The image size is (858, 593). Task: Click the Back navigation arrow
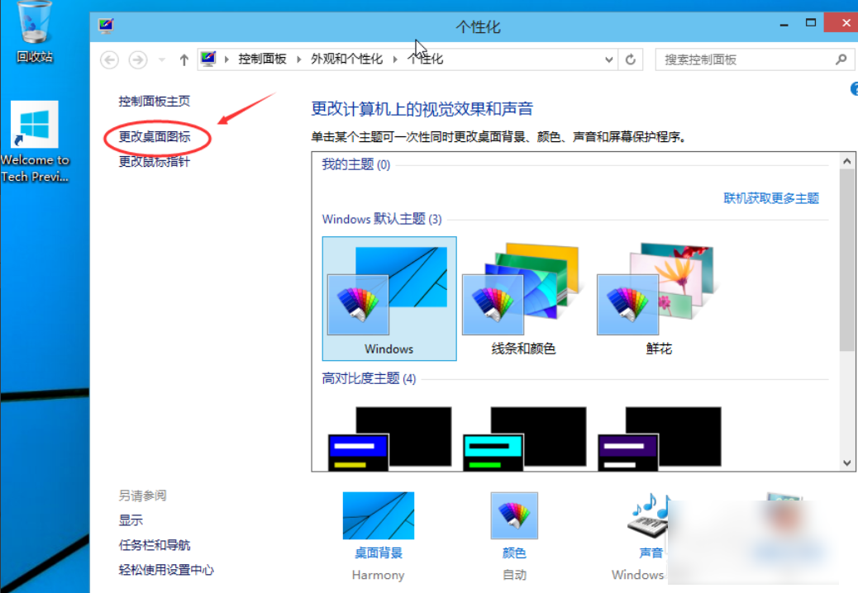click(109, 59)
